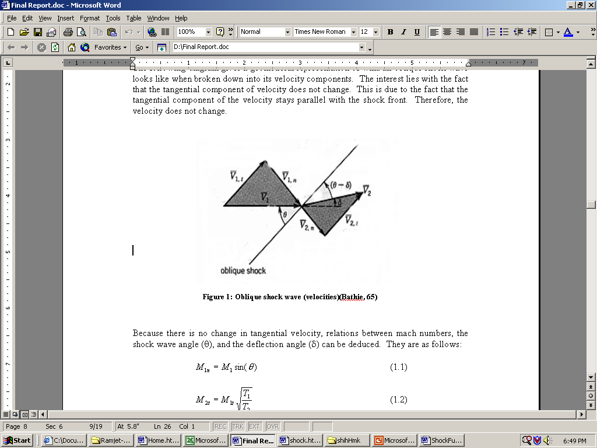Open Office Assistant help icon
Screen dimensions: 597x448
click(220, 32)
